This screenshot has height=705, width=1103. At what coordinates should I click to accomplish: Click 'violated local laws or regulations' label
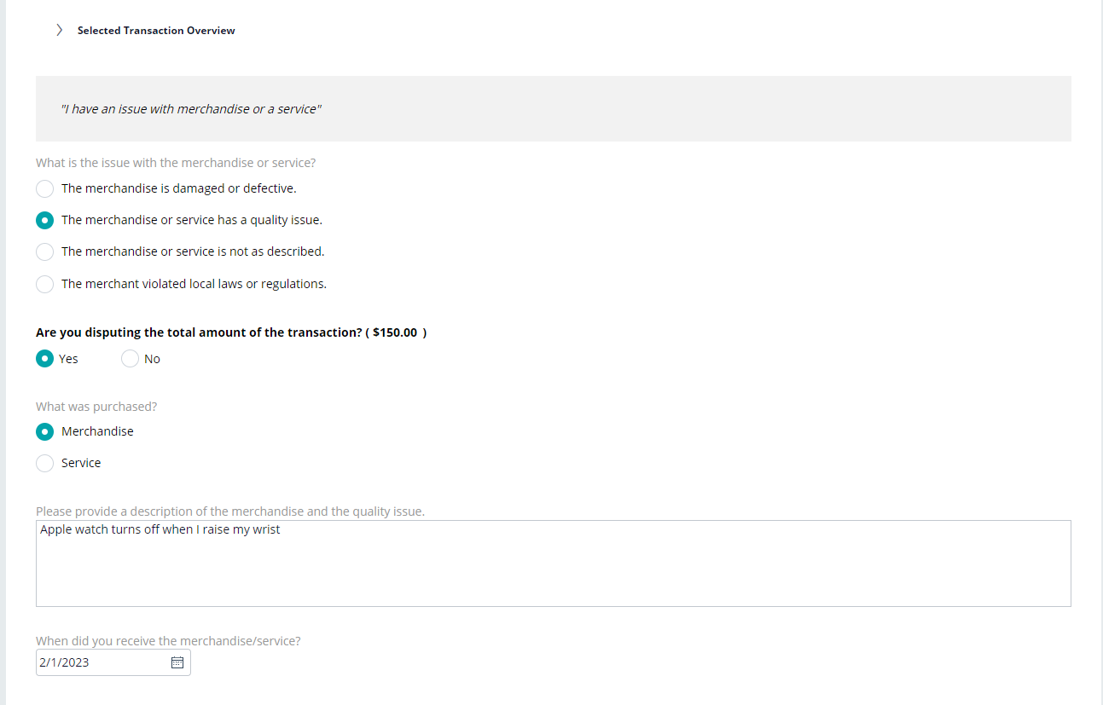click(194, 284)
